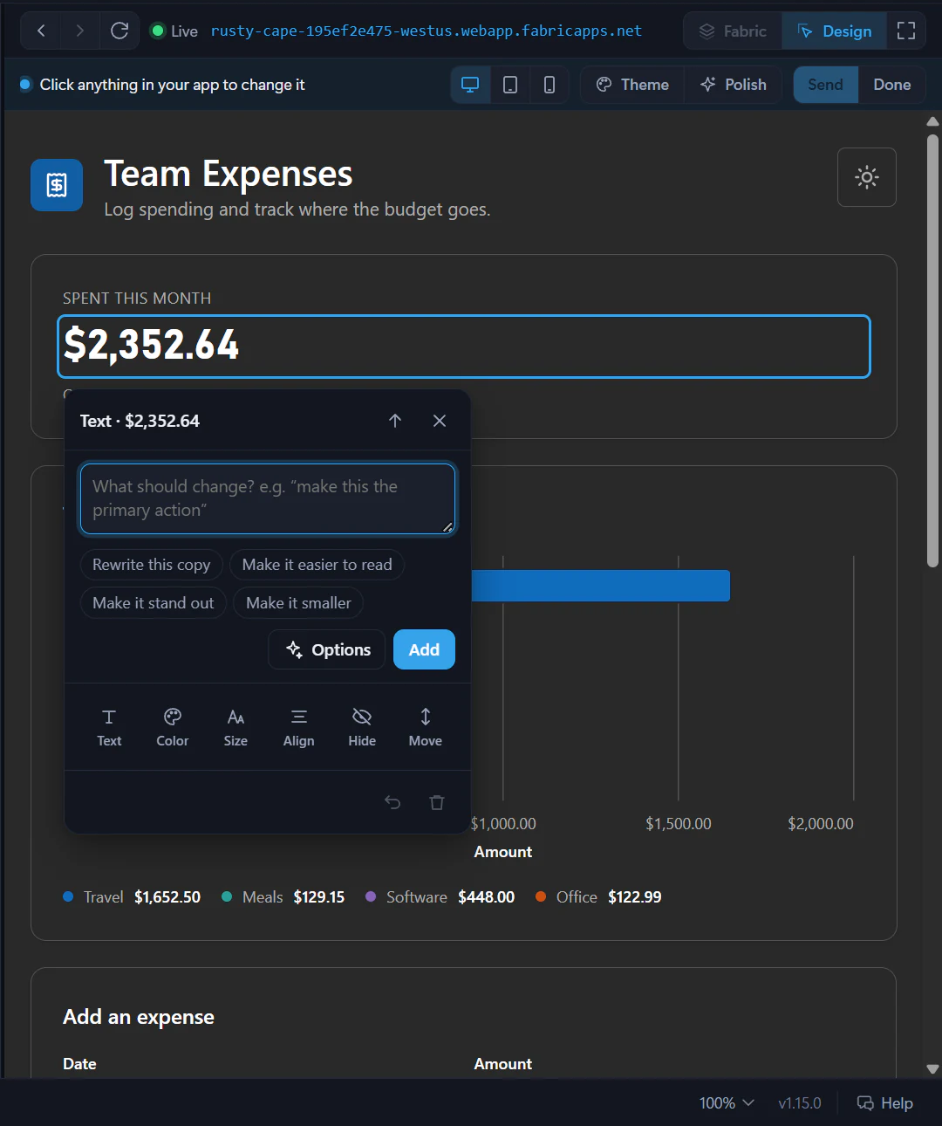Choose 'Rewrite this copy' suggestion
The image size is (942, 1126).
click(152, 565)
